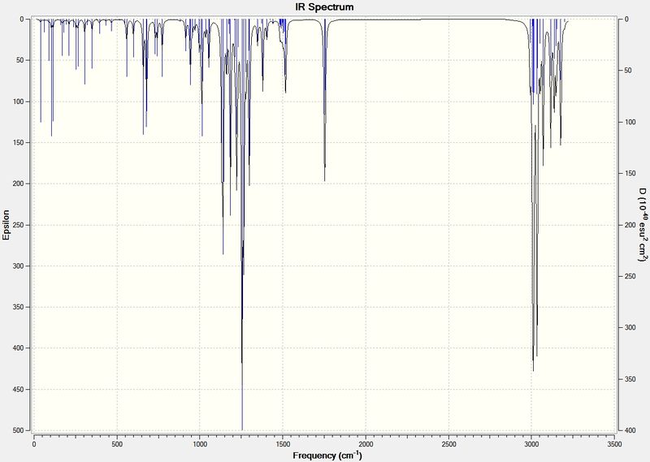Image resolution: width=650 pixels, height=462 pixels.
Task: Click the 3500 tick label on frequency axis
Action: tap(614, 444)
